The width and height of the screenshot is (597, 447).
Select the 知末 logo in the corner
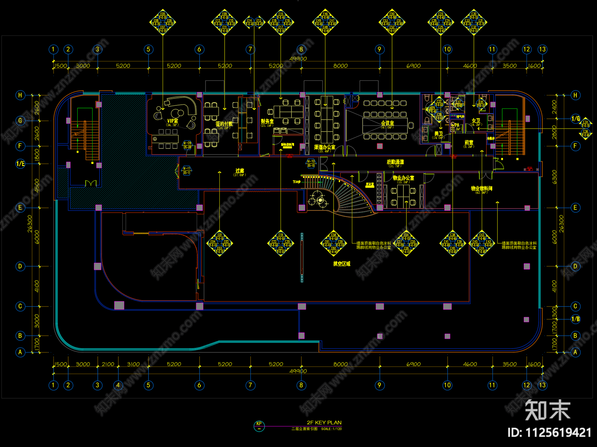point(548,410)
